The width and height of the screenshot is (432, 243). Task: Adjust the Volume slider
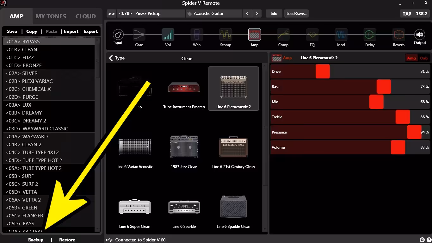tap(398, 147)
